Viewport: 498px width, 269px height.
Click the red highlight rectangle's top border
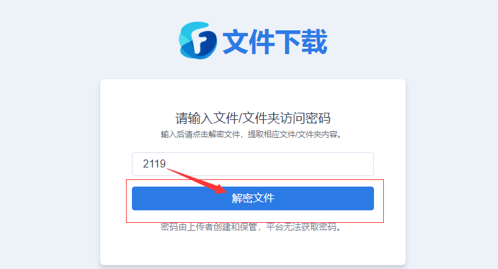click(255, 180)
